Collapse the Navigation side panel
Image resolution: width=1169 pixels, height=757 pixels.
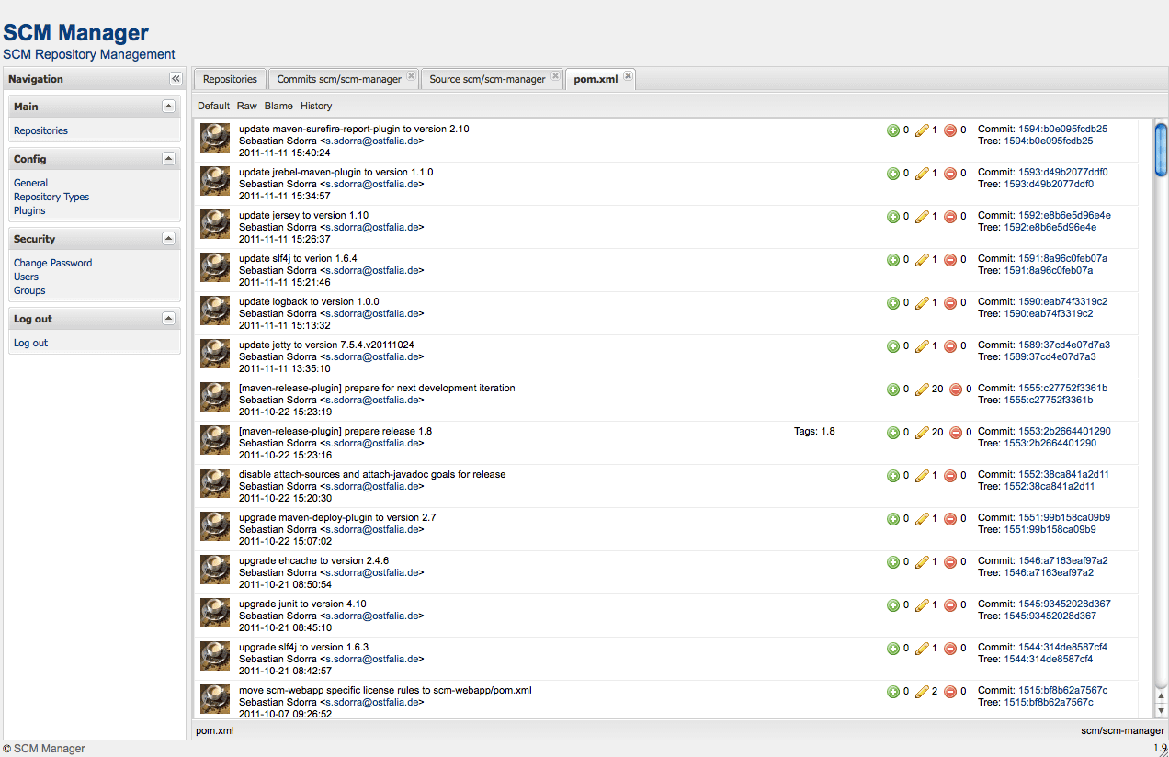(176, 79)
